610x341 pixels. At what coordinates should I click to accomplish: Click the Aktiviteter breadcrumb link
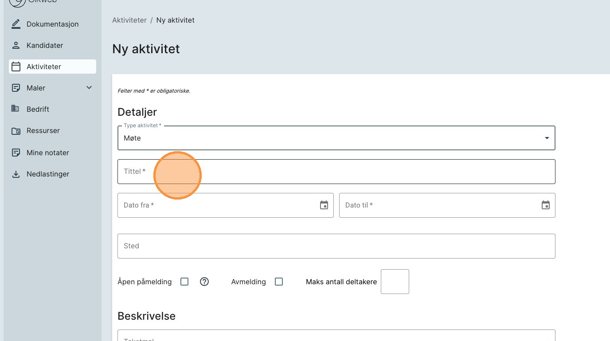[x=129, y=20]
